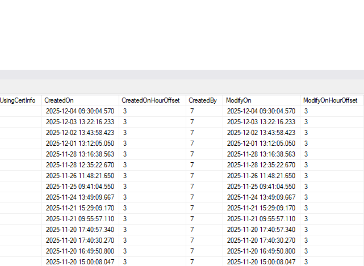
Task: Pick CreatedOn cell 2025-11-28 12:35:22.670
Action: click(80, 165)
